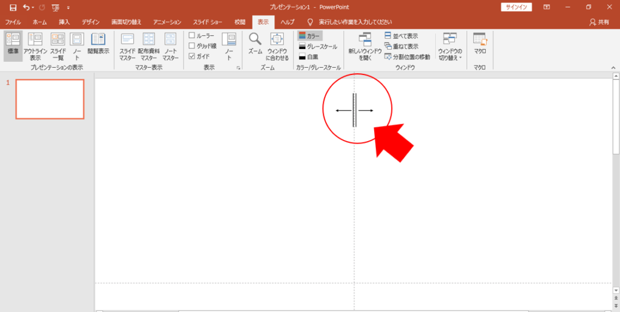Switch to the アニメーション tab

168,22
